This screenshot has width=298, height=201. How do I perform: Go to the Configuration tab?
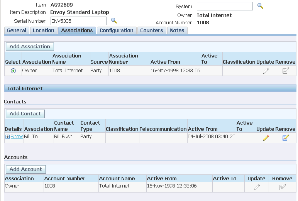117,30
